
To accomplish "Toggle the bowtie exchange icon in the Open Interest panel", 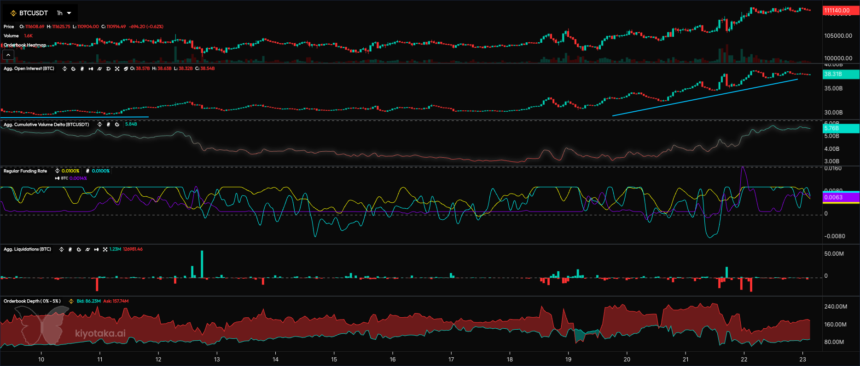I will [x=91, y=69].
